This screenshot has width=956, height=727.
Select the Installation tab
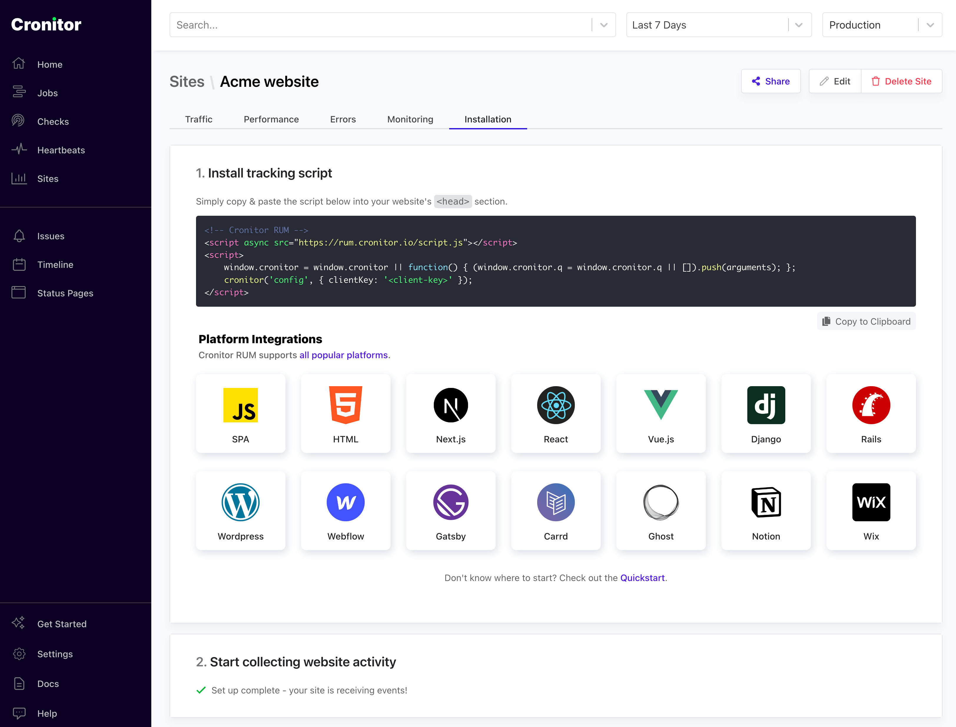488,119
